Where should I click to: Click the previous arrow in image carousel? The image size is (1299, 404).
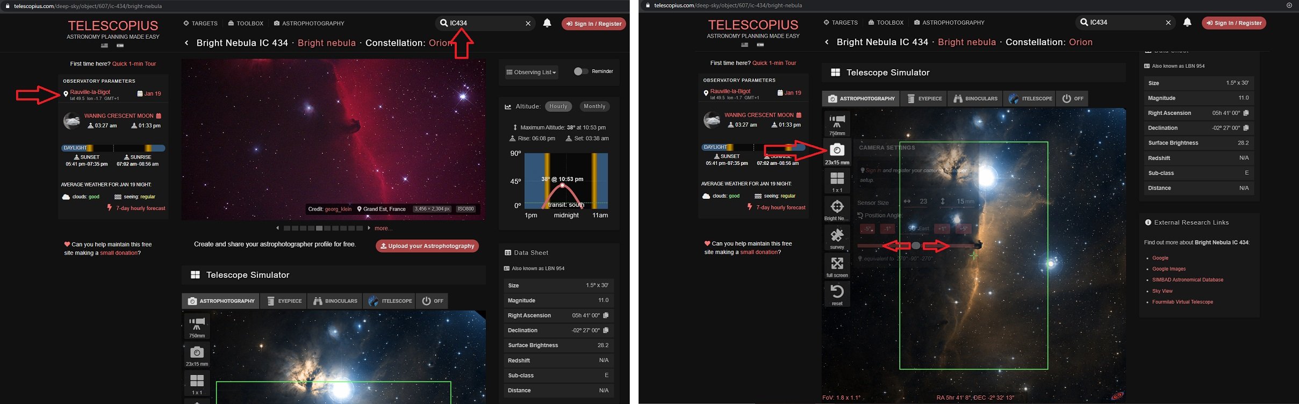point(277,228)
